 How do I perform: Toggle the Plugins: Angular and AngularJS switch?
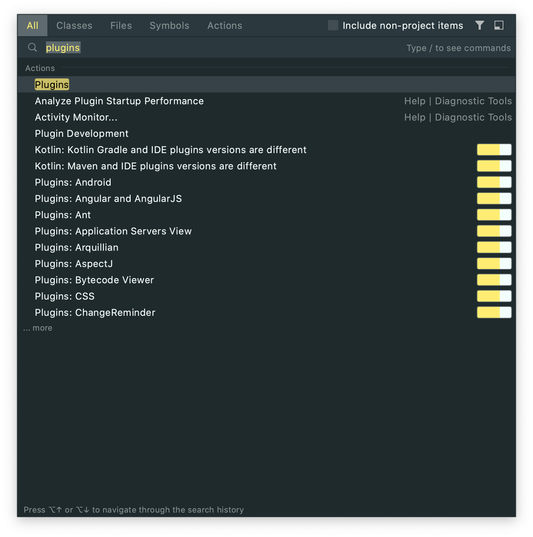494,199
